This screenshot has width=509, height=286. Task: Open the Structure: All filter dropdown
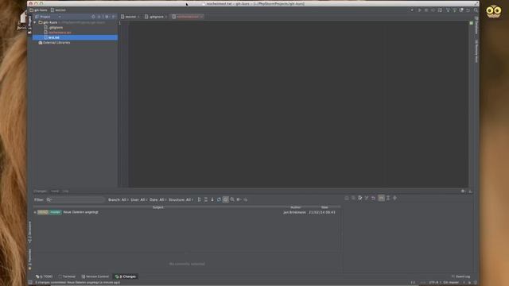pos(181,199)
